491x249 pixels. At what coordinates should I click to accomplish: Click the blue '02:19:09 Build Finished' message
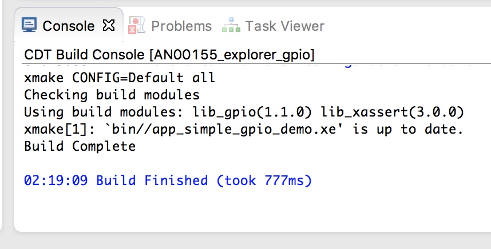[x=116, y=180]
